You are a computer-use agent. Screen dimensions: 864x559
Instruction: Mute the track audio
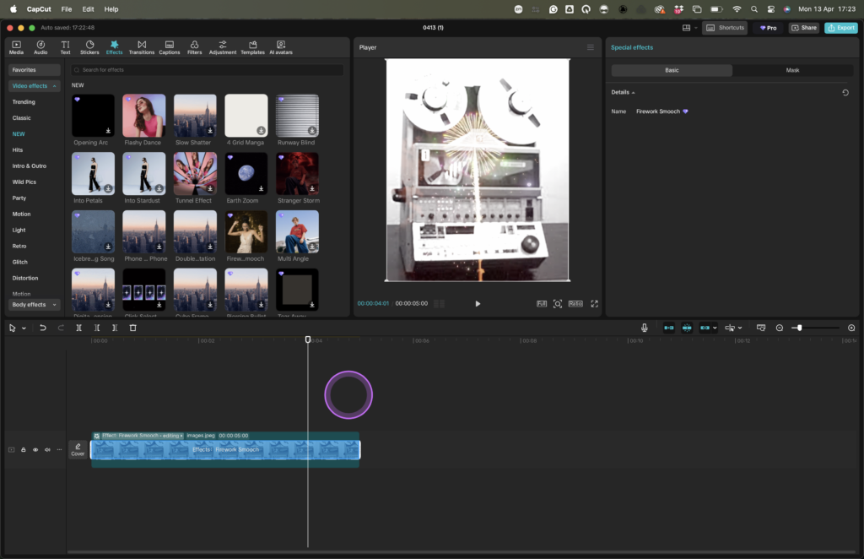coord(46,450)
